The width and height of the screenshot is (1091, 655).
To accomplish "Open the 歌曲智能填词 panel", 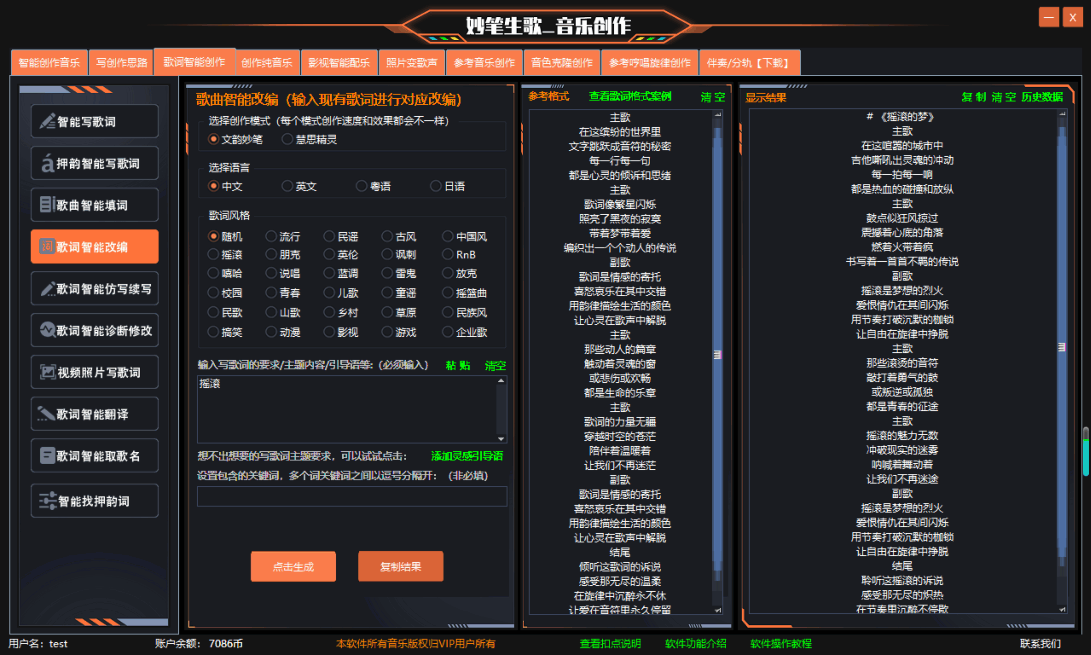I will tap(94, 204).
